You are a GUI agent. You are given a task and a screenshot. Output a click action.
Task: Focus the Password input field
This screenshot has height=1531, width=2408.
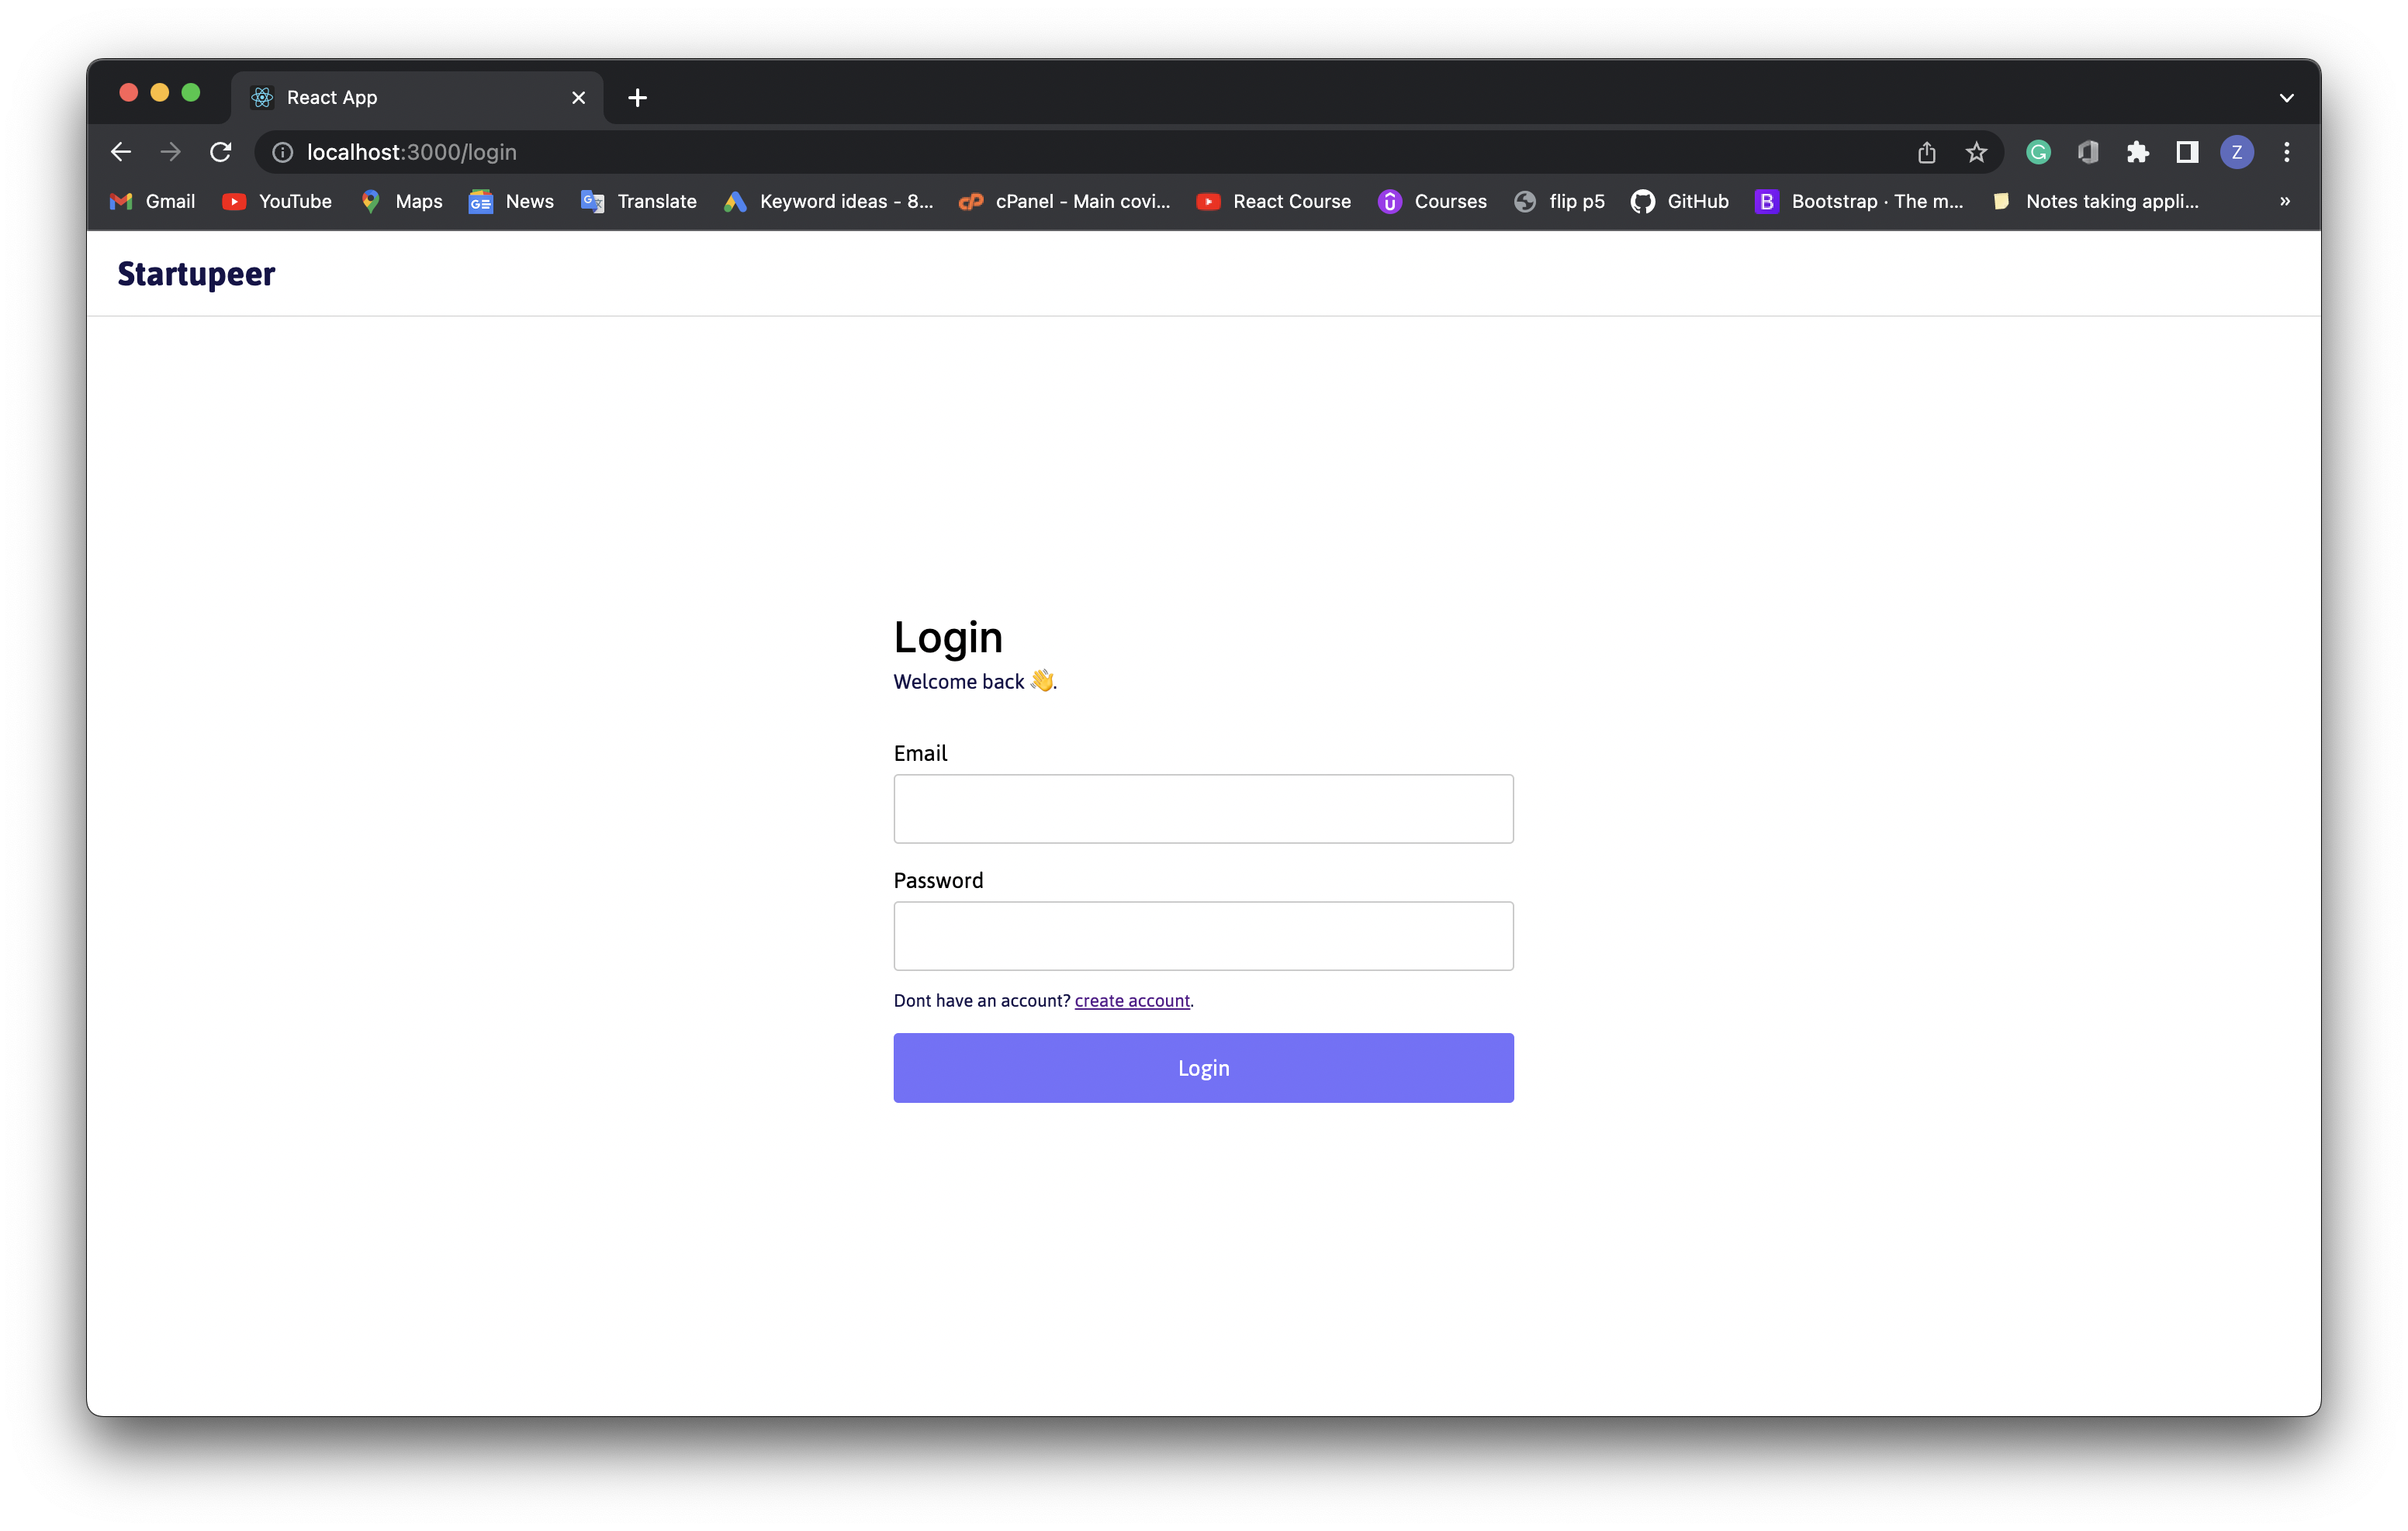click(x=1203, y=935)
